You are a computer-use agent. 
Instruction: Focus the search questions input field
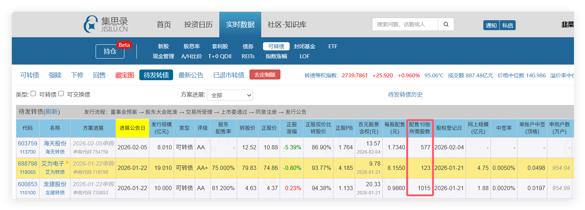pos(405,24)
